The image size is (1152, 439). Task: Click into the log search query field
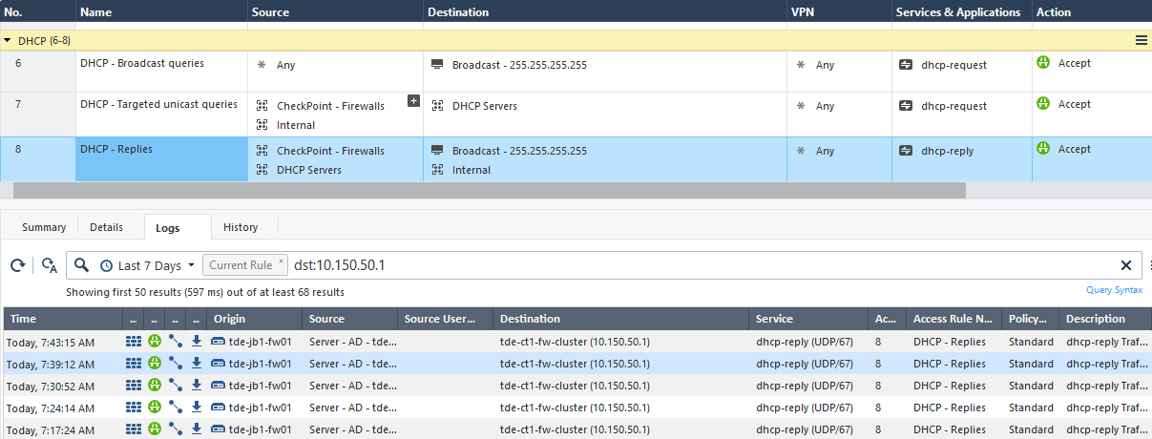[x=668, y=265]
